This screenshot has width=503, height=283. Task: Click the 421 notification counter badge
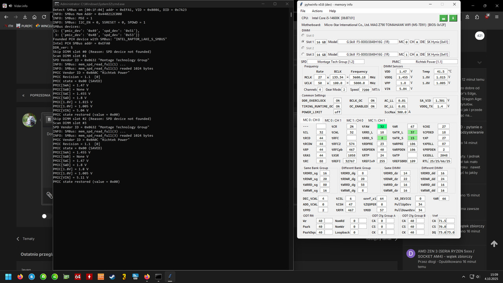tap(479, 36)
